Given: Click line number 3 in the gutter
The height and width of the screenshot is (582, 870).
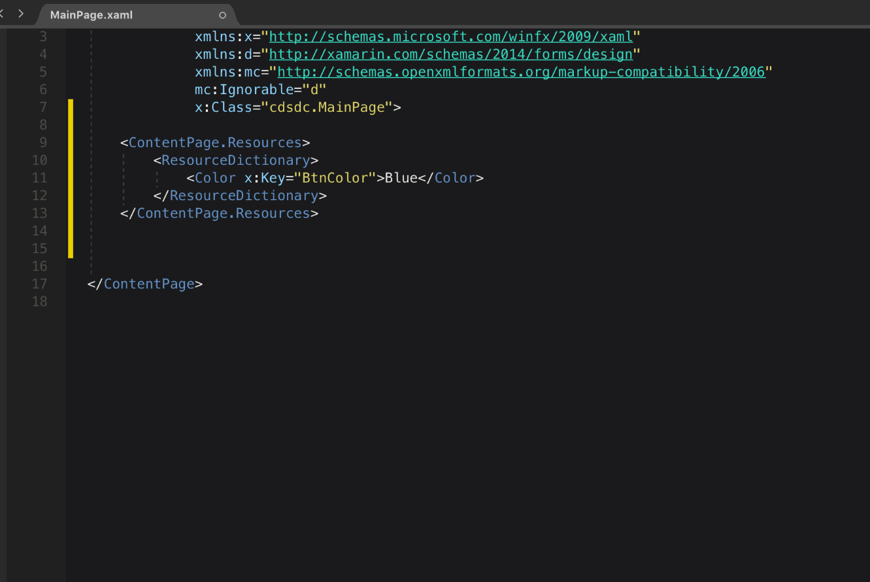Looking at the screenshot, I should (43, 37).
